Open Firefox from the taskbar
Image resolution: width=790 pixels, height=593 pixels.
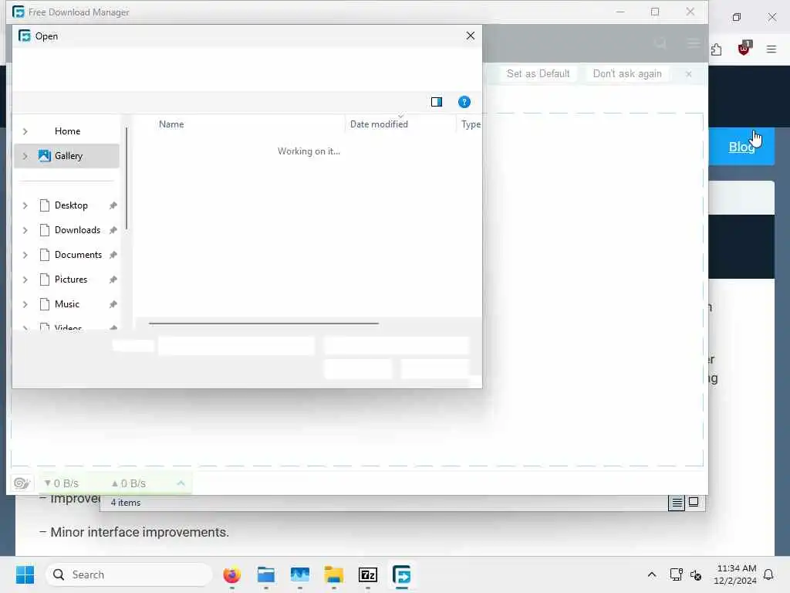231,574
